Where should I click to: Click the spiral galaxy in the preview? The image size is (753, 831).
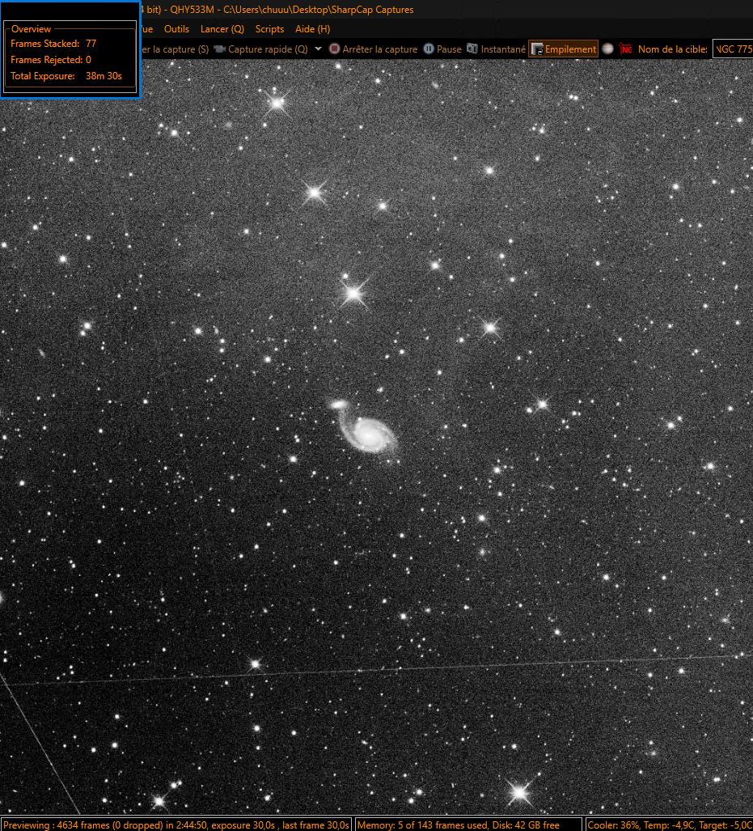coord(368,432)
